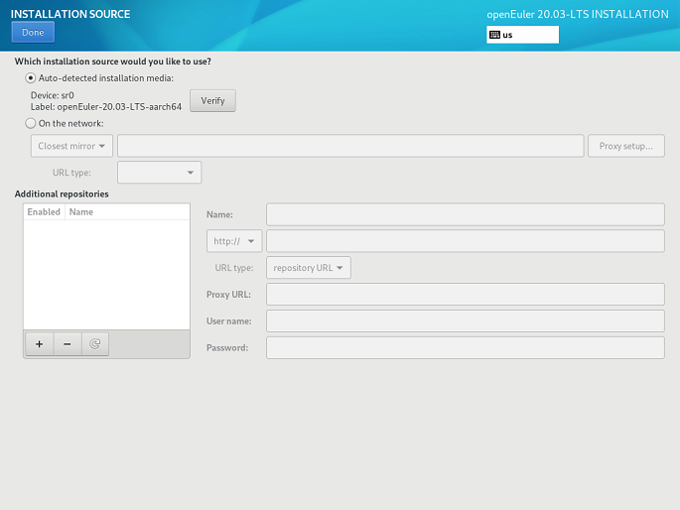This screenshot has height=510, width=680.
Task: Open the Closest mirror dropdown
Action: 72,146
